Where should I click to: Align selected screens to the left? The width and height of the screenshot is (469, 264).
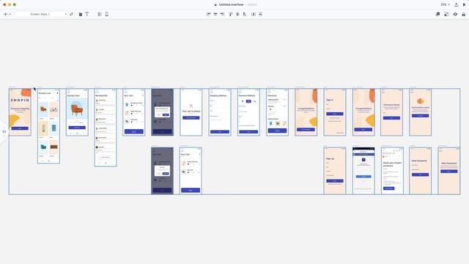(208, 14)
